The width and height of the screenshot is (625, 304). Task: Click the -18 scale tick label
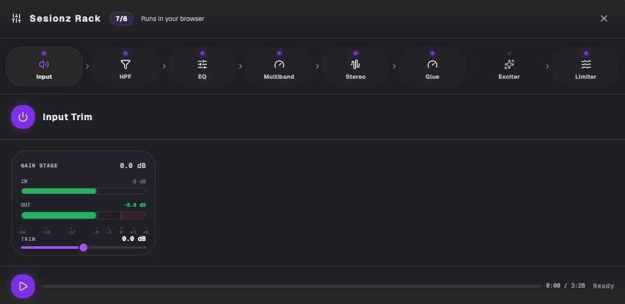(x=46, y=232)
